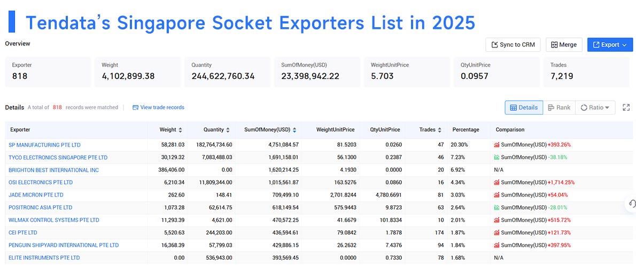Screen dimensions: 636x265
Task: Click the SumOfMoney 23,398,942.22 overview card
Action: [317, 71]
